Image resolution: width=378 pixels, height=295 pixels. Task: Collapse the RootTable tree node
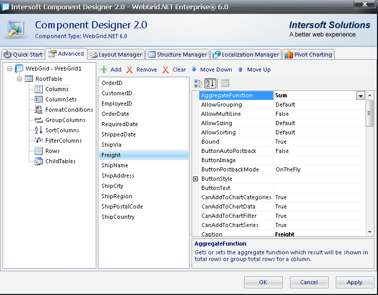pos(19,79)
